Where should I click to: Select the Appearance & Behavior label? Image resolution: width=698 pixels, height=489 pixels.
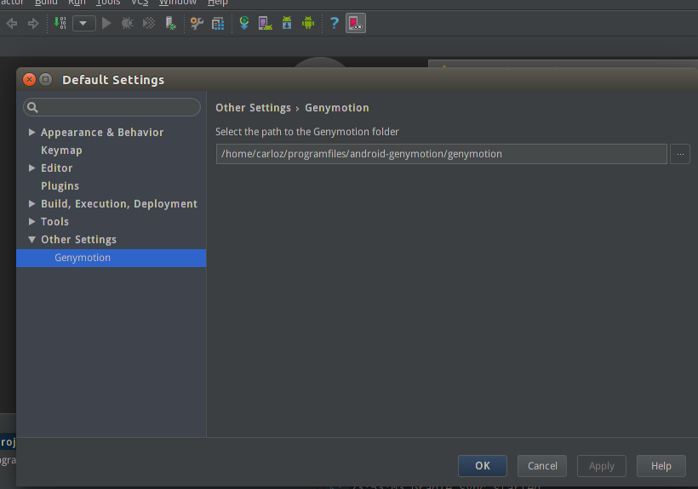pos(102,133)
